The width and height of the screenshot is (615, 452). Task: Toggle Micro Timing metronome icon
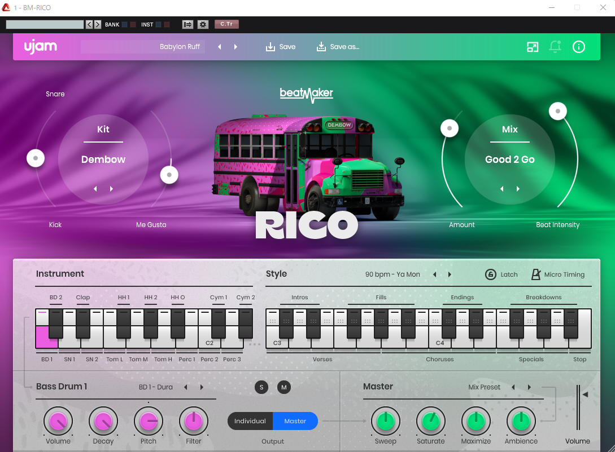tap(536, 274)
